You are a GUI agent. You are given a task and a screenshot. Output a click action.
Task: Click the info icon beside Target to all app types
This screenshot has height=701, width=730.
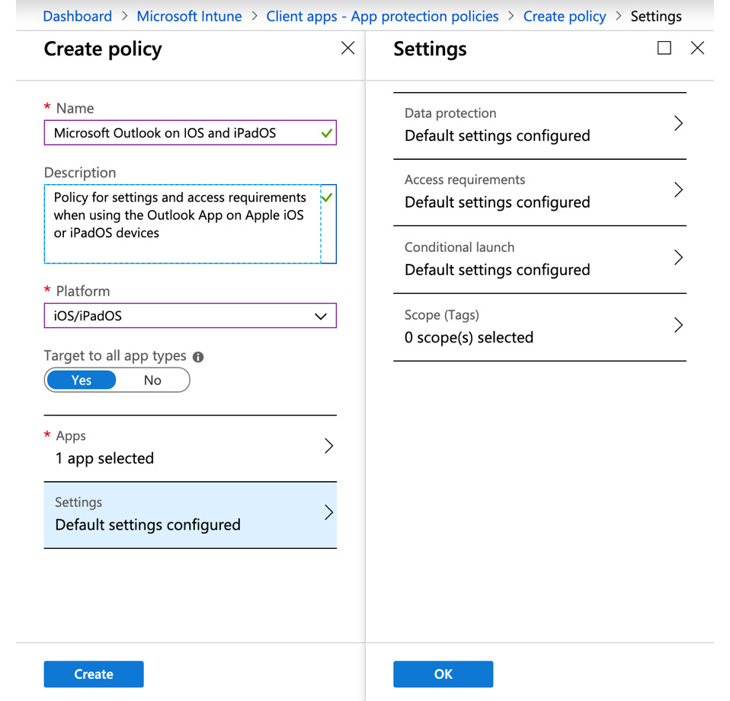click(x=198, y=357)
